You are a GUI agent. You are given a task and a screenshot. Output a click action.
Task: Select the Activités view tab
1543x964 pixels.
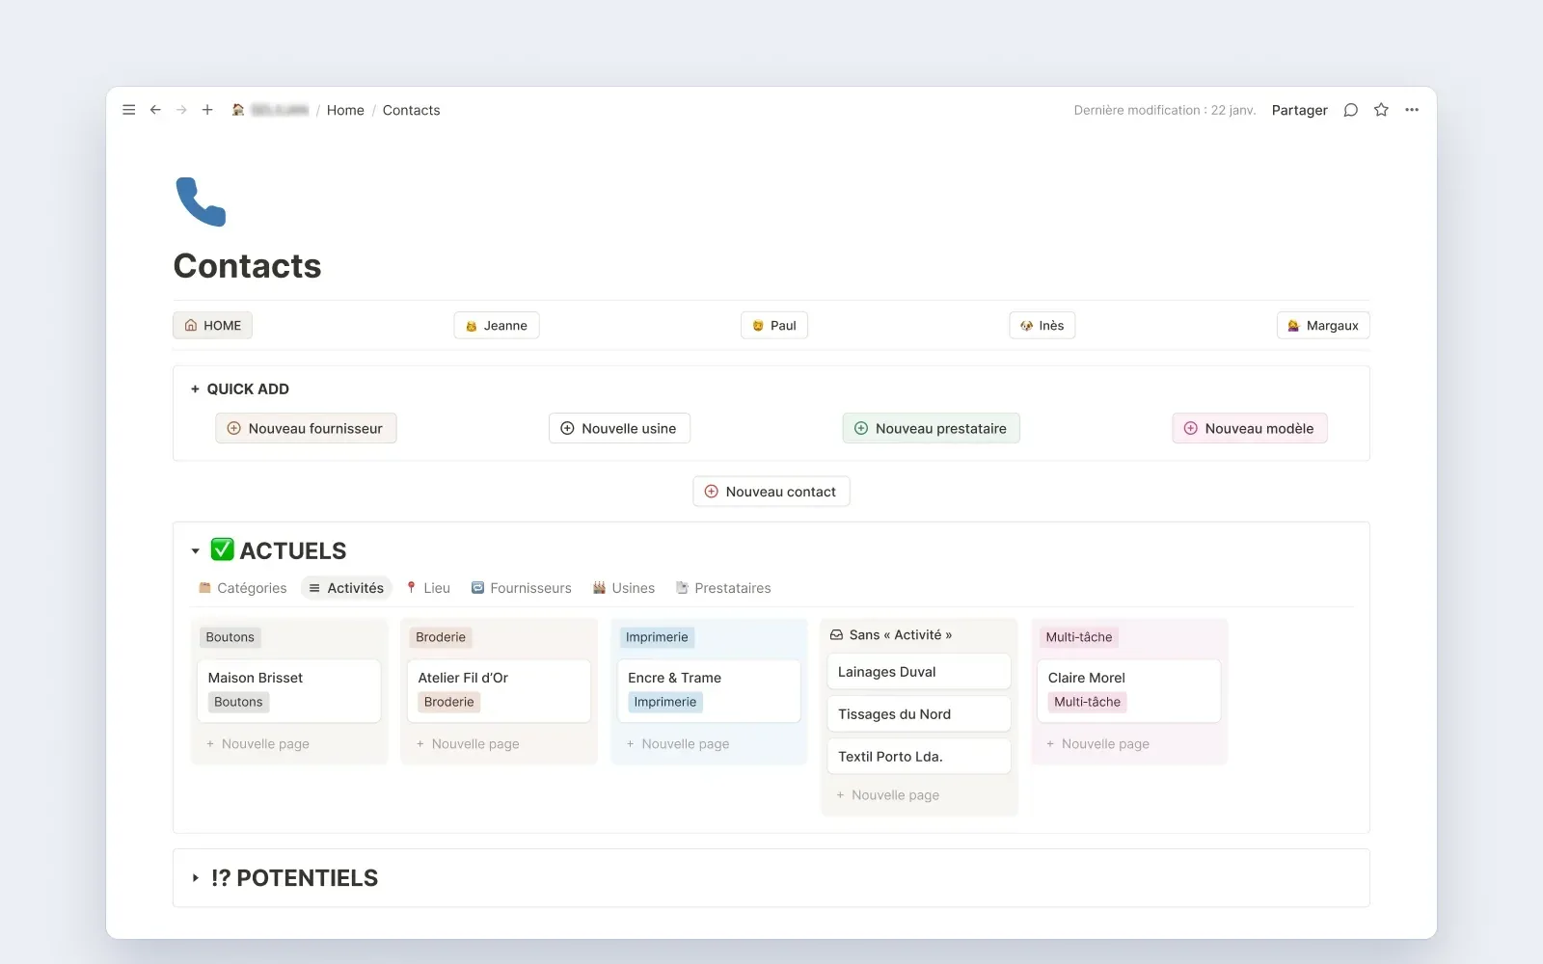[346, 588]
